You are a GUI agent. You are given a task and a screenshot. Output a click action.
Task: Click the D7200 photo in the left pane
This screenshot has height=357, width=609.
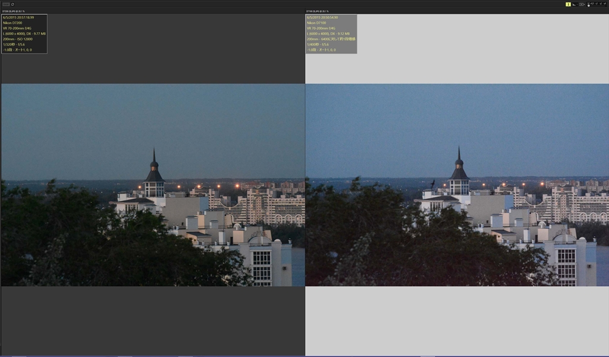[x=153, y=185]
